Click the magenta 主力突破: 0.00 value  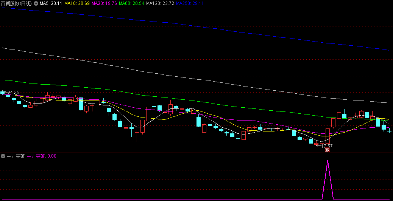41,156
